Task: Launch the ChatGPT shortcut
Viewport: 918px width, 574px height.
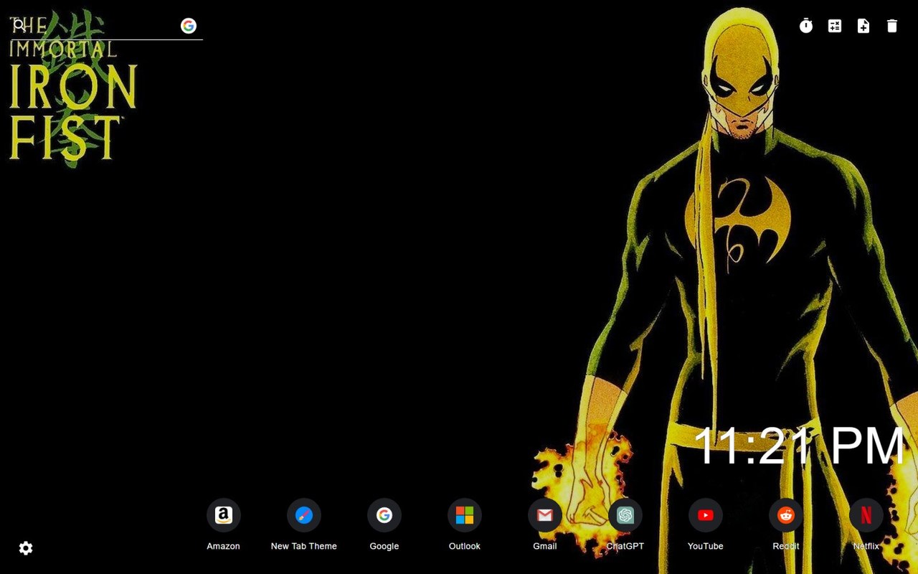Action: tap(625, 515)
